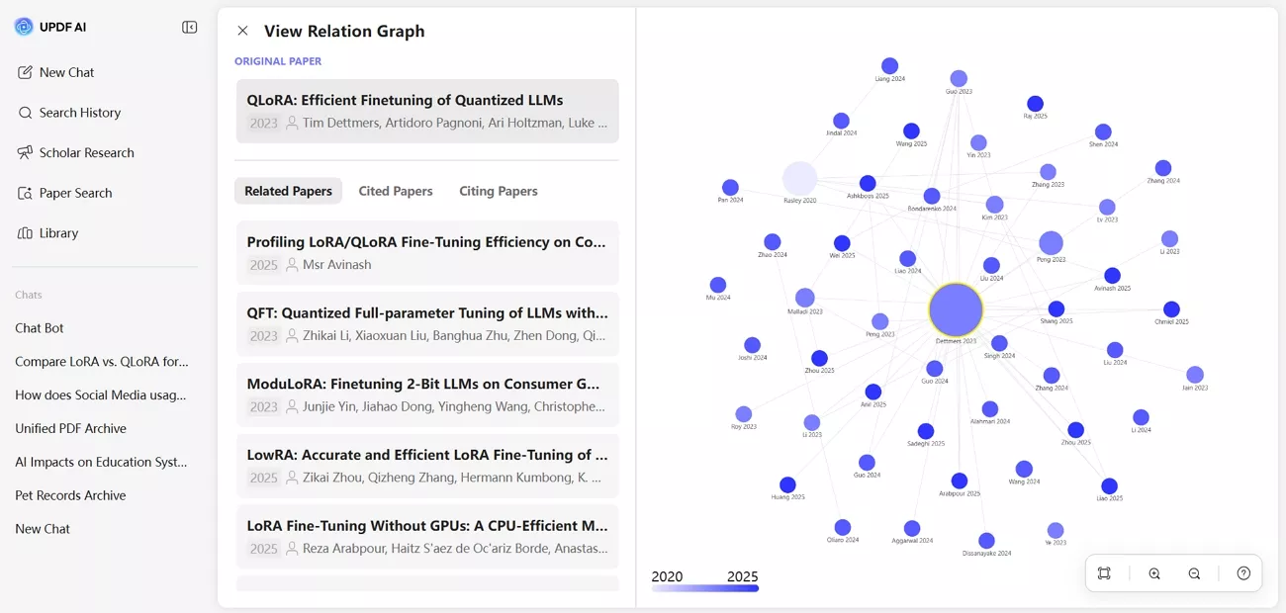The height and width of the screenshot is (613, 1286).
Task: Collapse the UPDF AI sidebar
Action: click(189, 27)
